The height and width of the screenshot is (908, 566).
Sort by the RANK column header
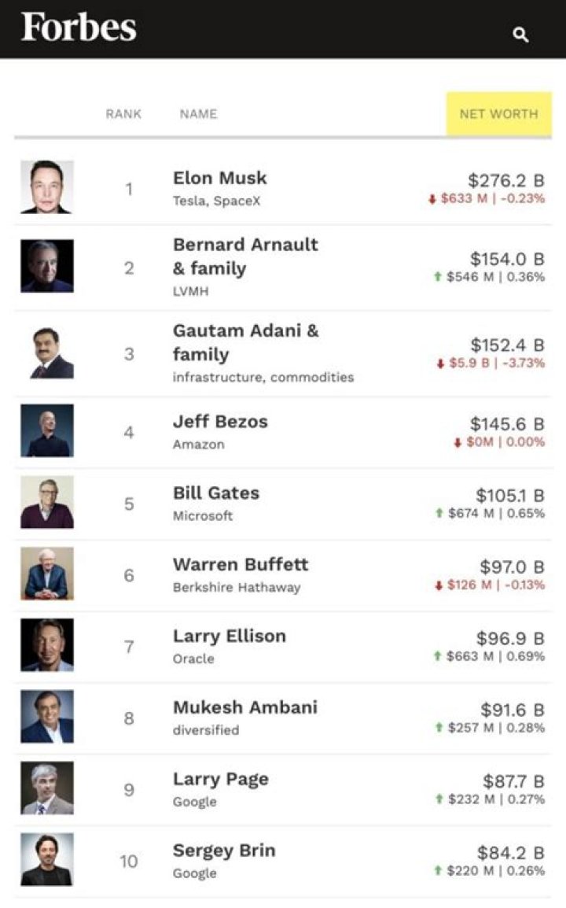click(123, 113)
